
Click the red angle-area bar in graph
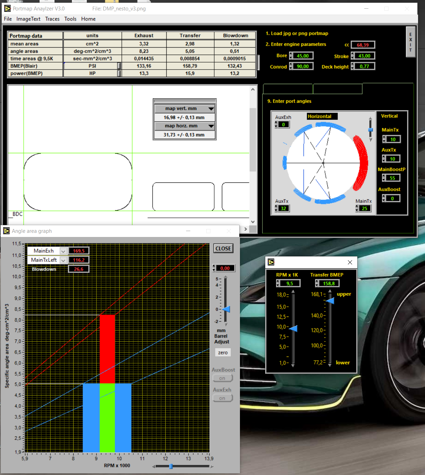coord(107,349)
